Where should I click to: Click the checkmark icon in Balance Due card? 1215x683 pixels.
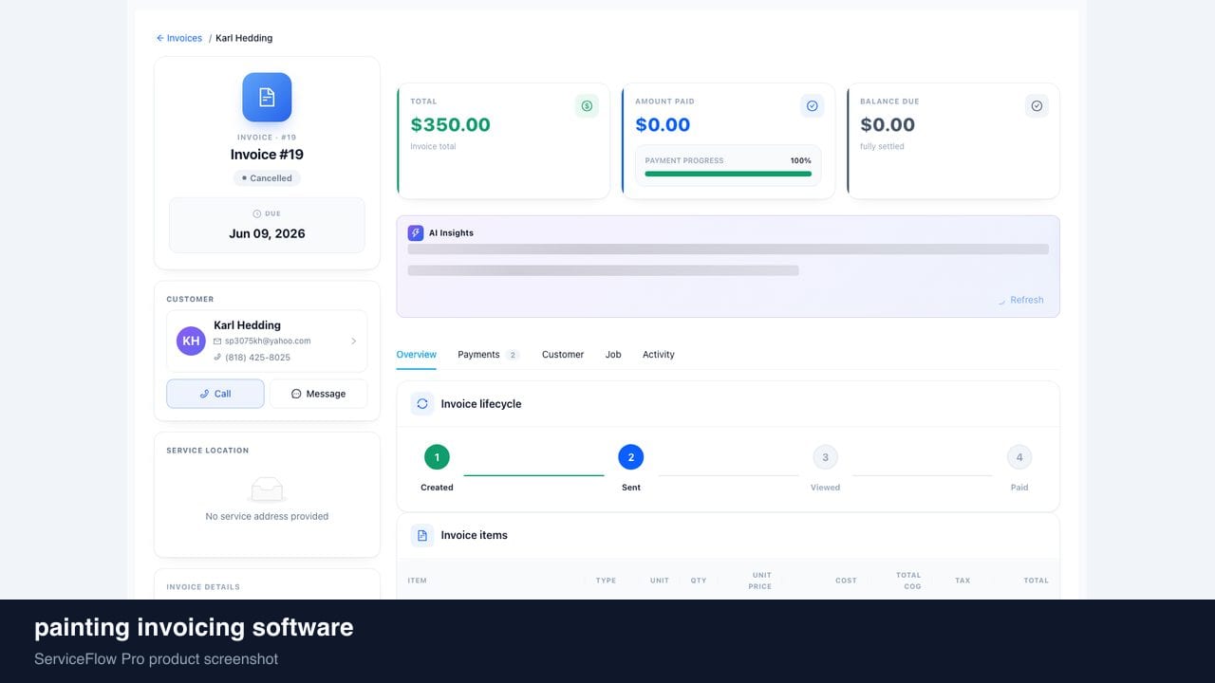pos(1037,106)
